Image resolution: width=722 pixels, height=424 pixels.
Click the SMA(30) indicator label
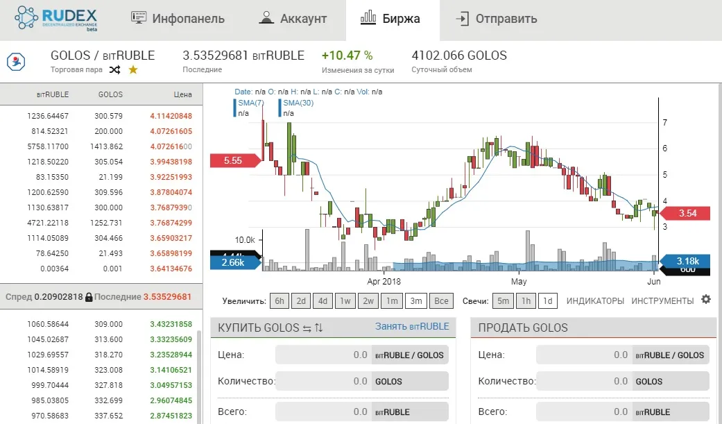pos(298,103)
